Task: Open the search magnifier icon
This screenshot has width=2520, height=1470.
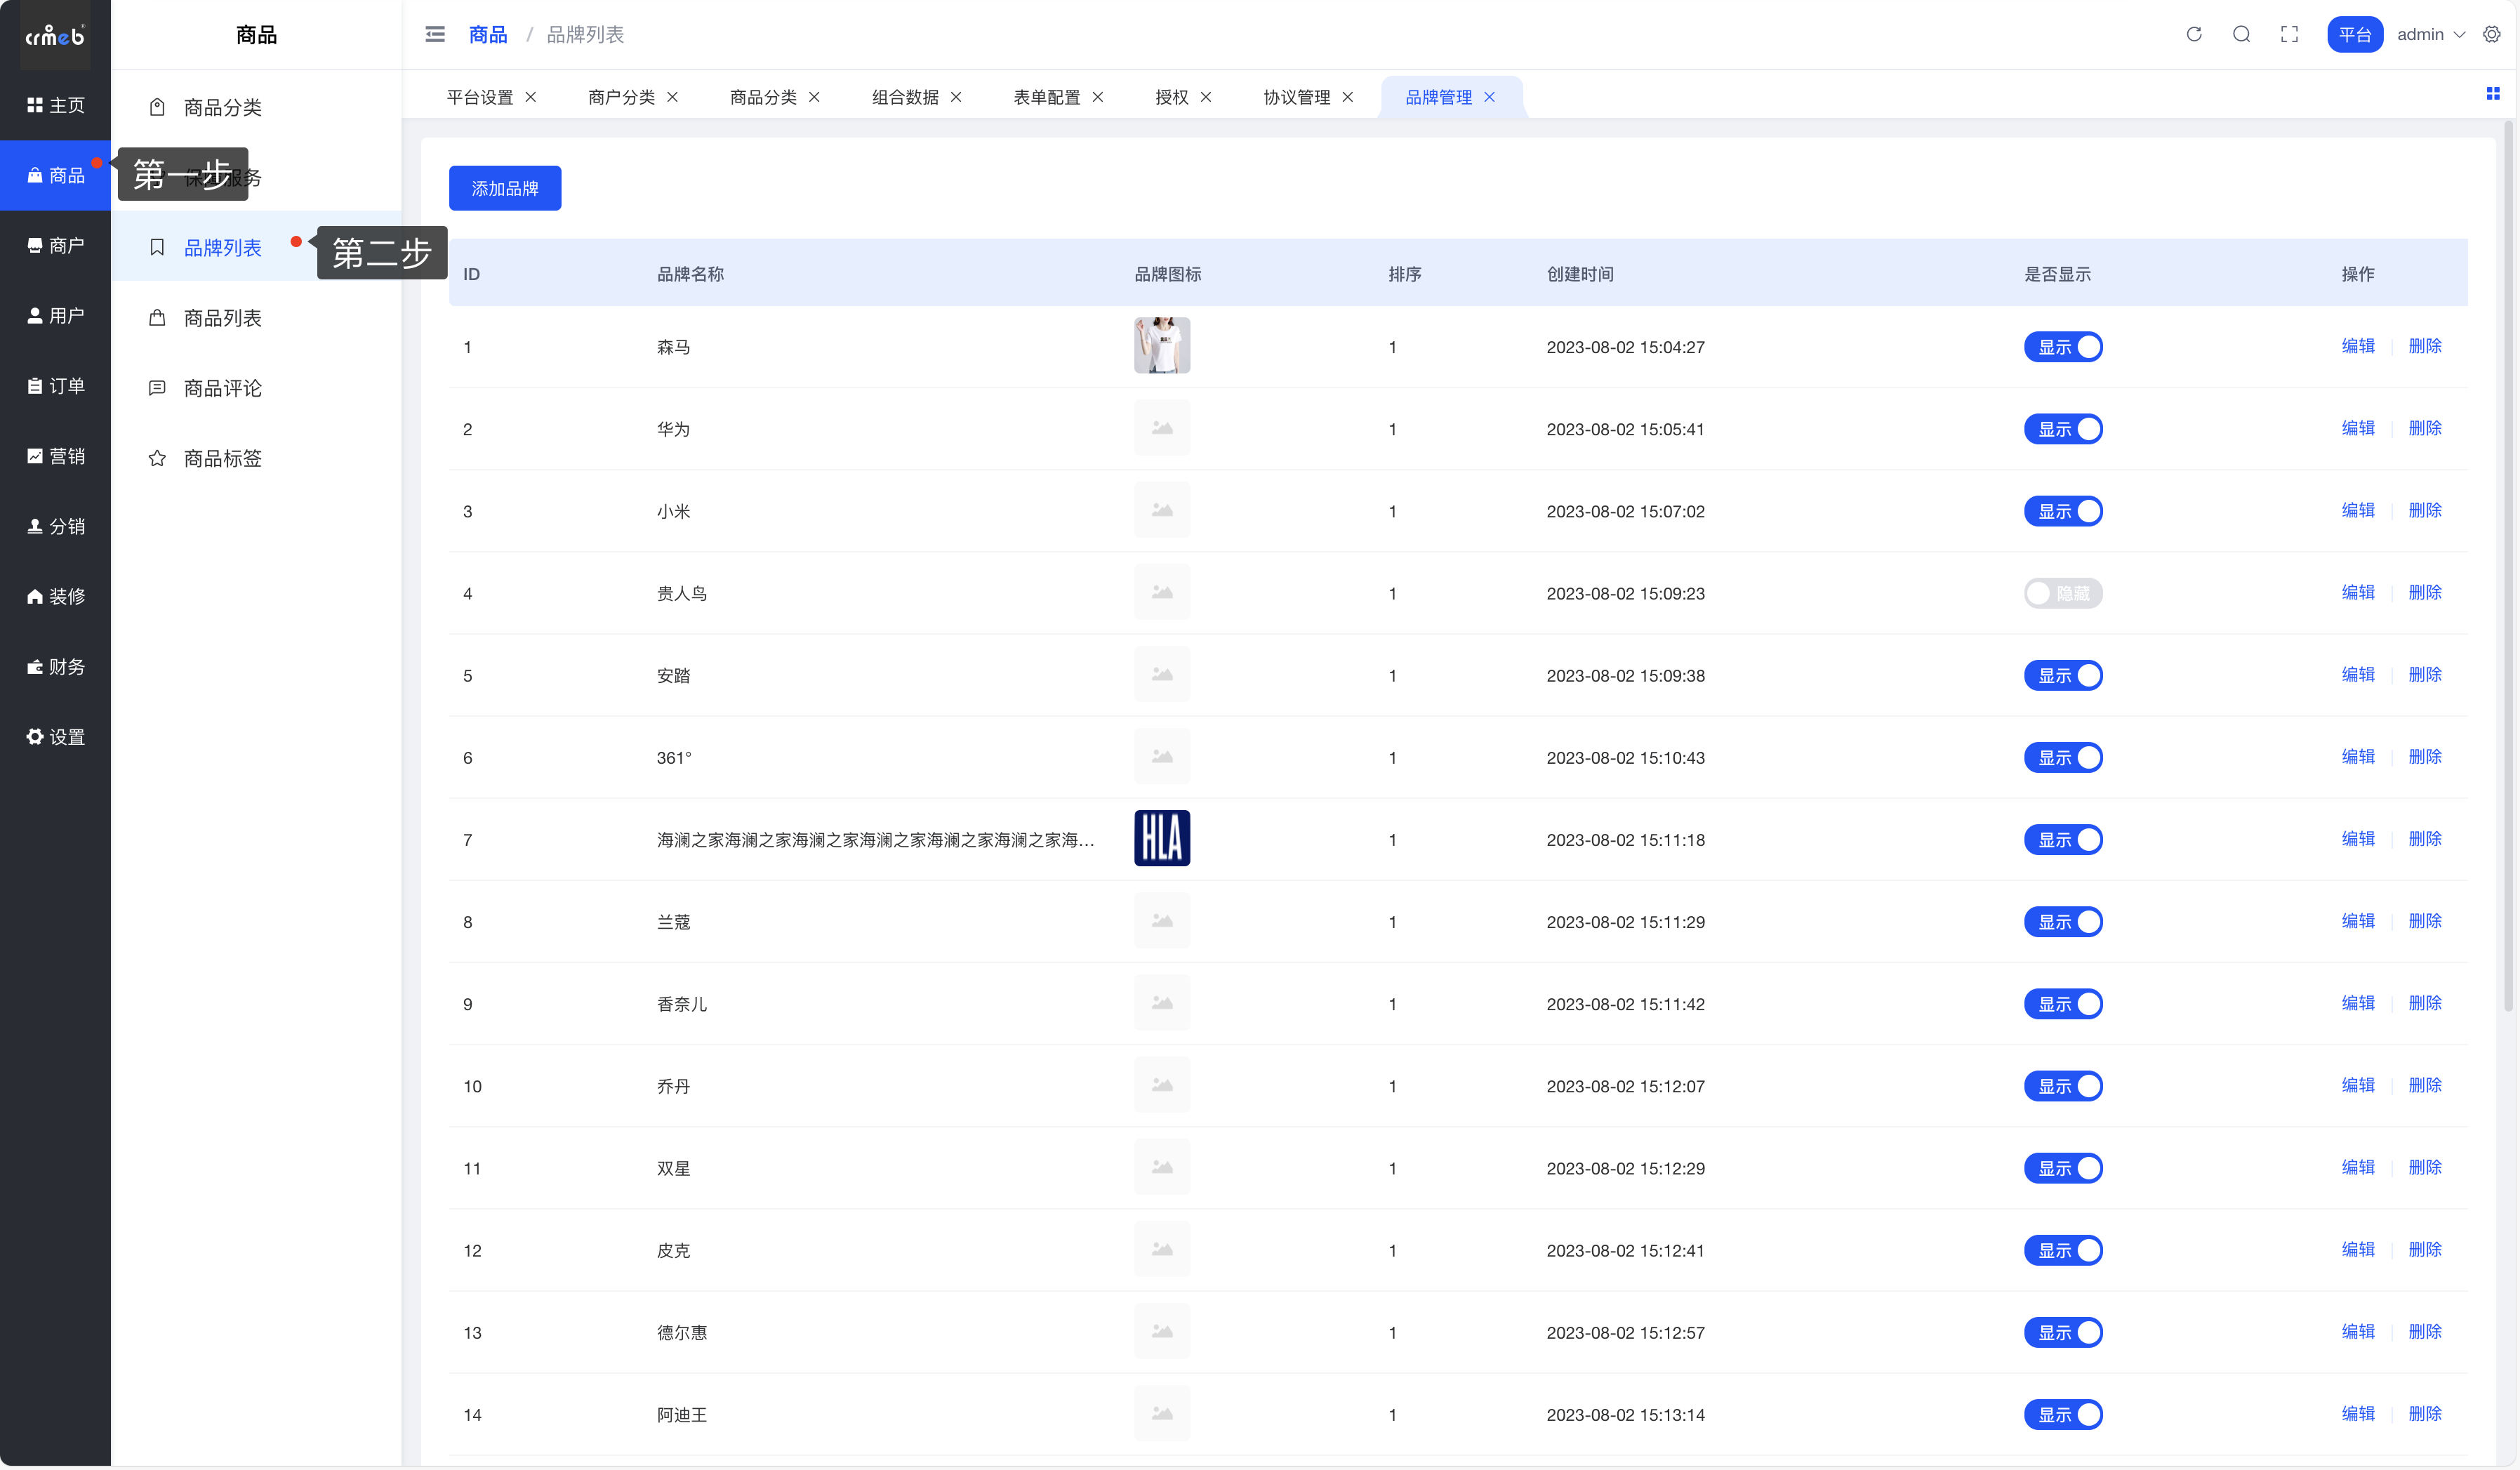Action: (2241, 34)
